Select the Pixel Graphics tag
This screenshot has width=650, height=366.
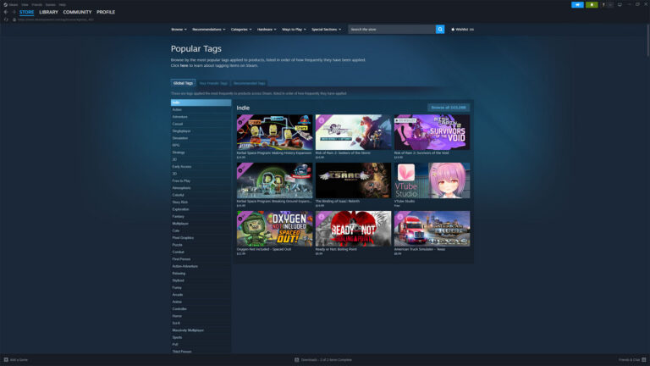point(201,238)
